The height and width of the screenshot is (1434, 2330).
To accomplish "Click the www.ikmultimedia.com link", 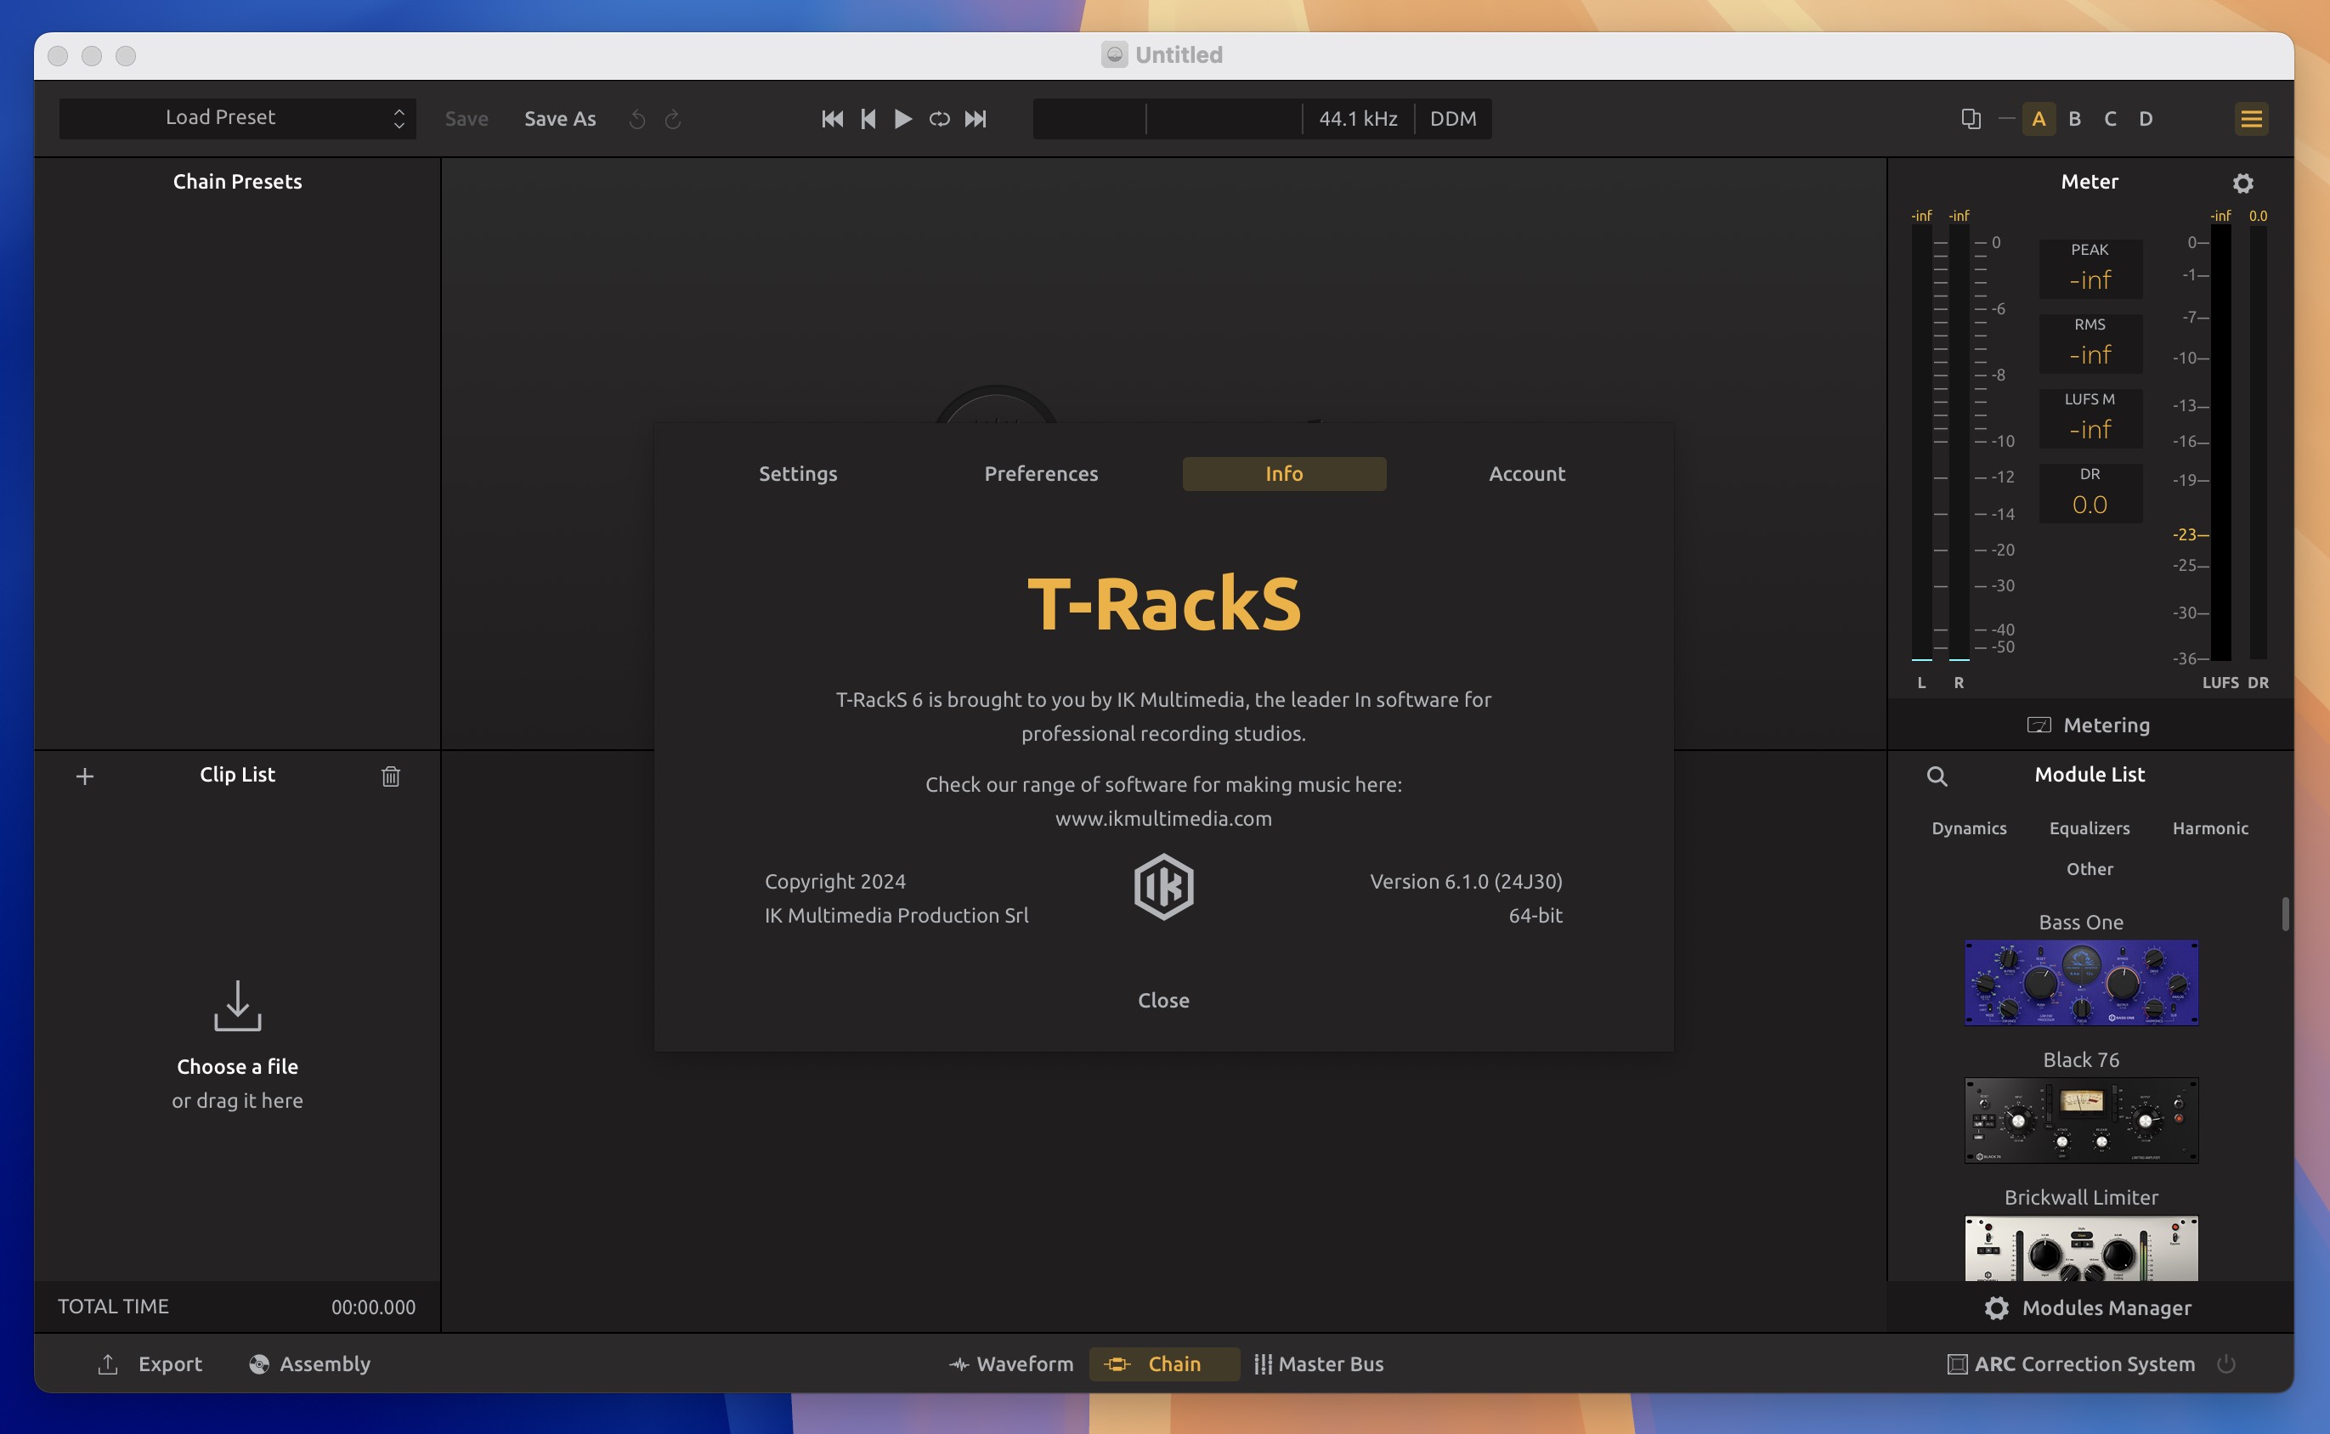I will click(x=1163, y=816).
